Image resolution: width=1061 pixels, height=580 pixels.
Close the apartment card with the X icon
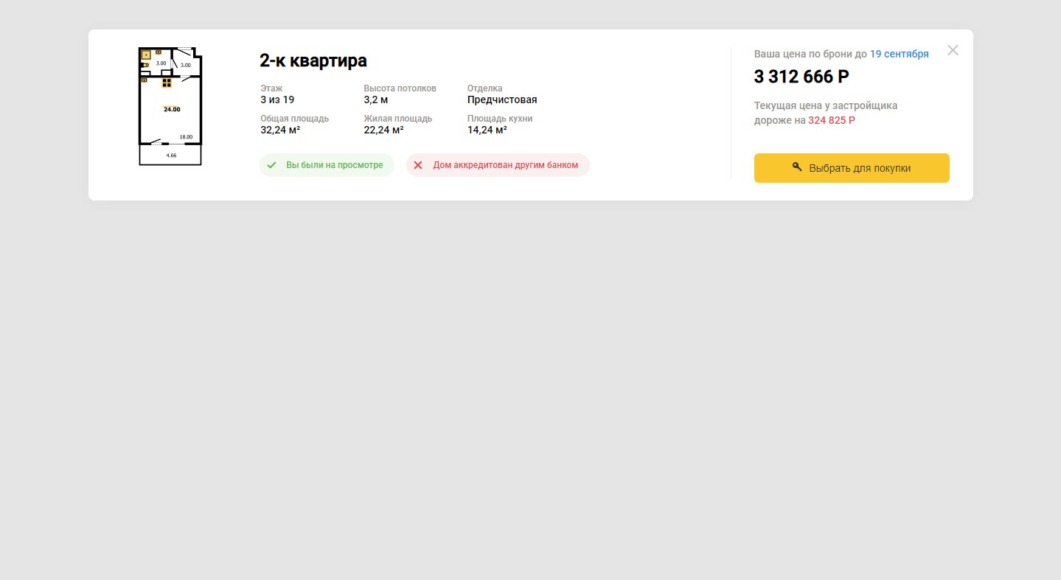click(x=953, y=50)
